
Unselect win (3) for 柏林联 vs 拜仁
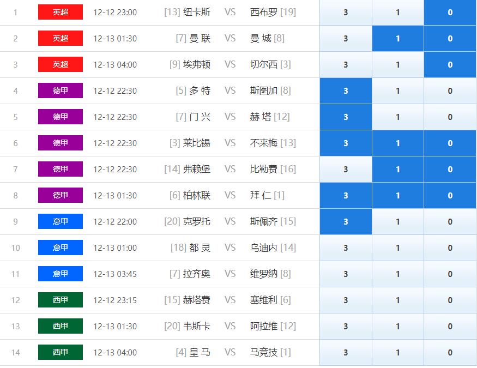(x=346, y=196)
